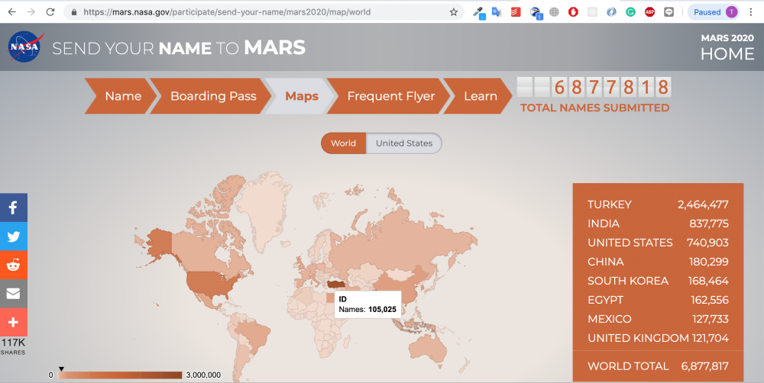This screenshot has width=764, height=383.
Task: Go to Mars 2020 Home link
Action: [727, 48]
